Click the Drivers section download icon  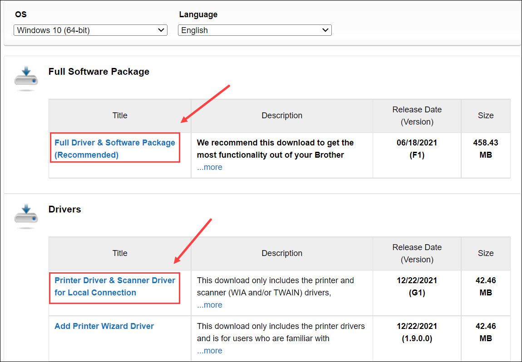coord(26,216)
